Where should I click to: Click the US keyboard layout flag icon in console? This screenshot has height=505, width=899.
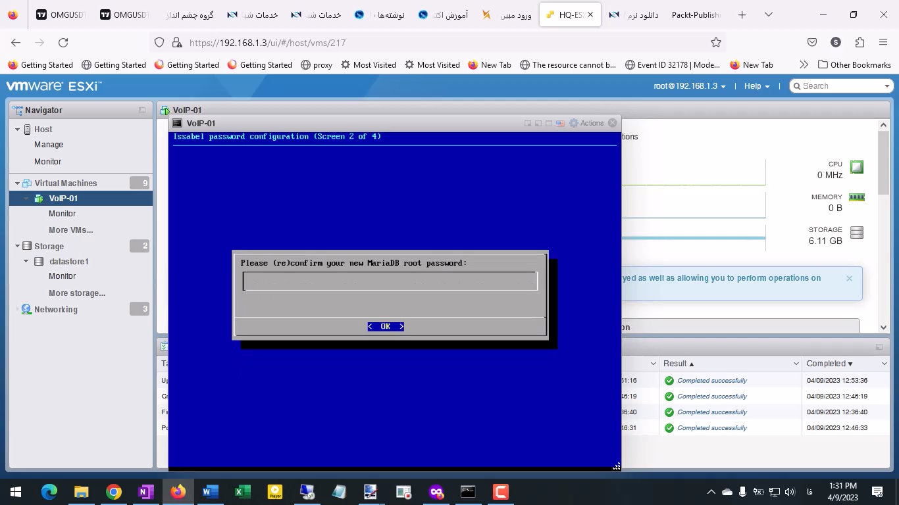click(560, 123)
